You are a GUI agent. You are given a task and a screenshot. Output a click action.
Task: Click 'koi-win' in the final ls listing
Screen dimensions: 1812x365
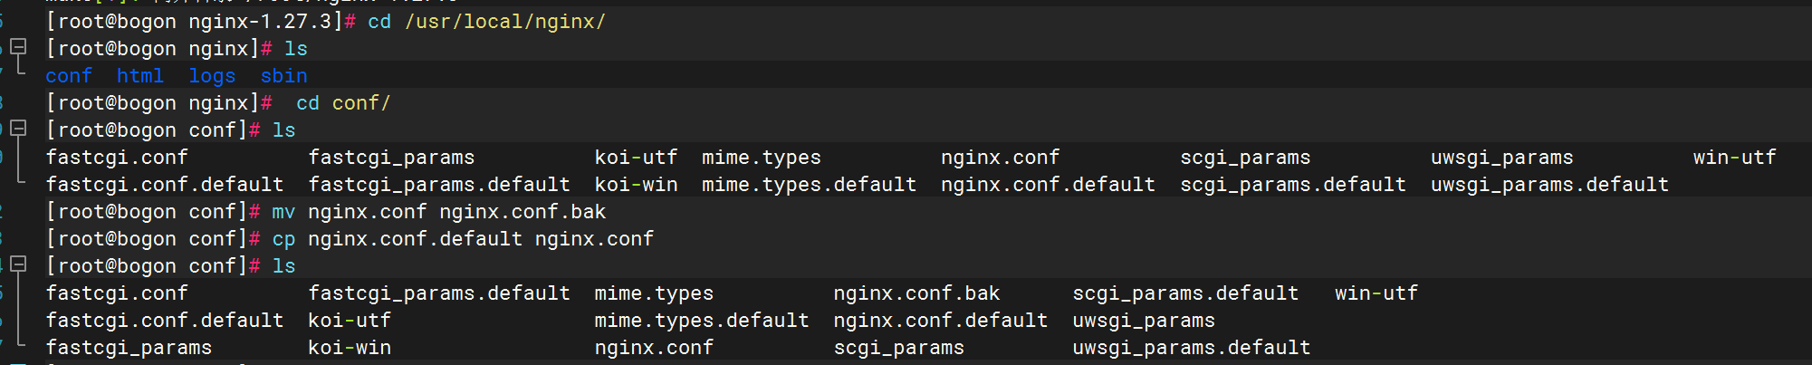(x=350, y=348)
